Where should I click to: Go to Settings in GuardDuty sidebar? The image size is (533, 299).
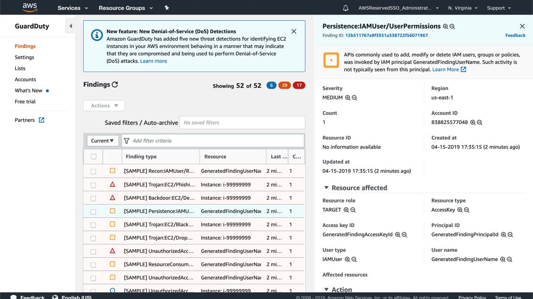[x=25, y=57]
